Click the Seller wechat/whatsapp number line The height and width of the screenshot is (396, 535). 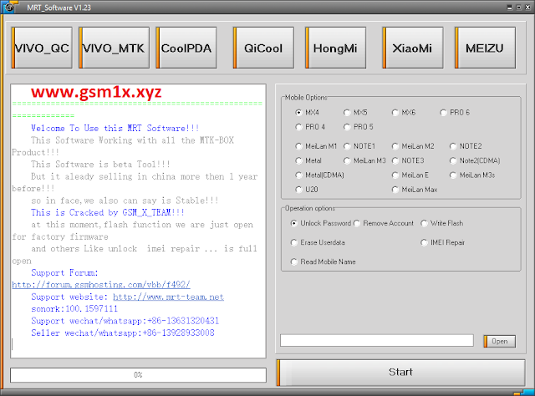point(123,333)
